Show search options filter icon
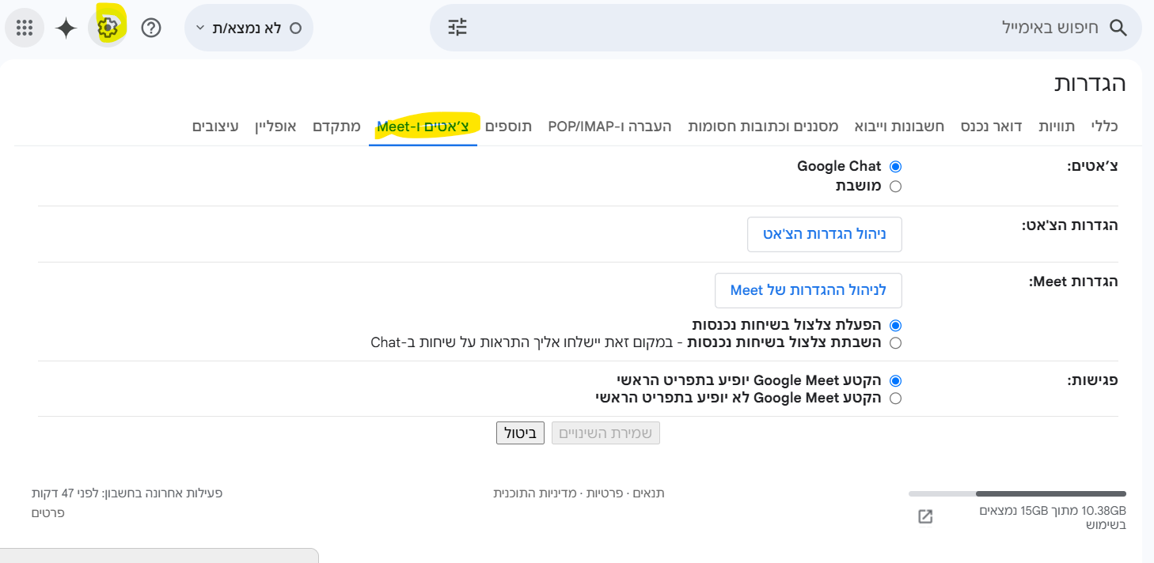Viewport: 1154px width, 563px height. point(457,28)
